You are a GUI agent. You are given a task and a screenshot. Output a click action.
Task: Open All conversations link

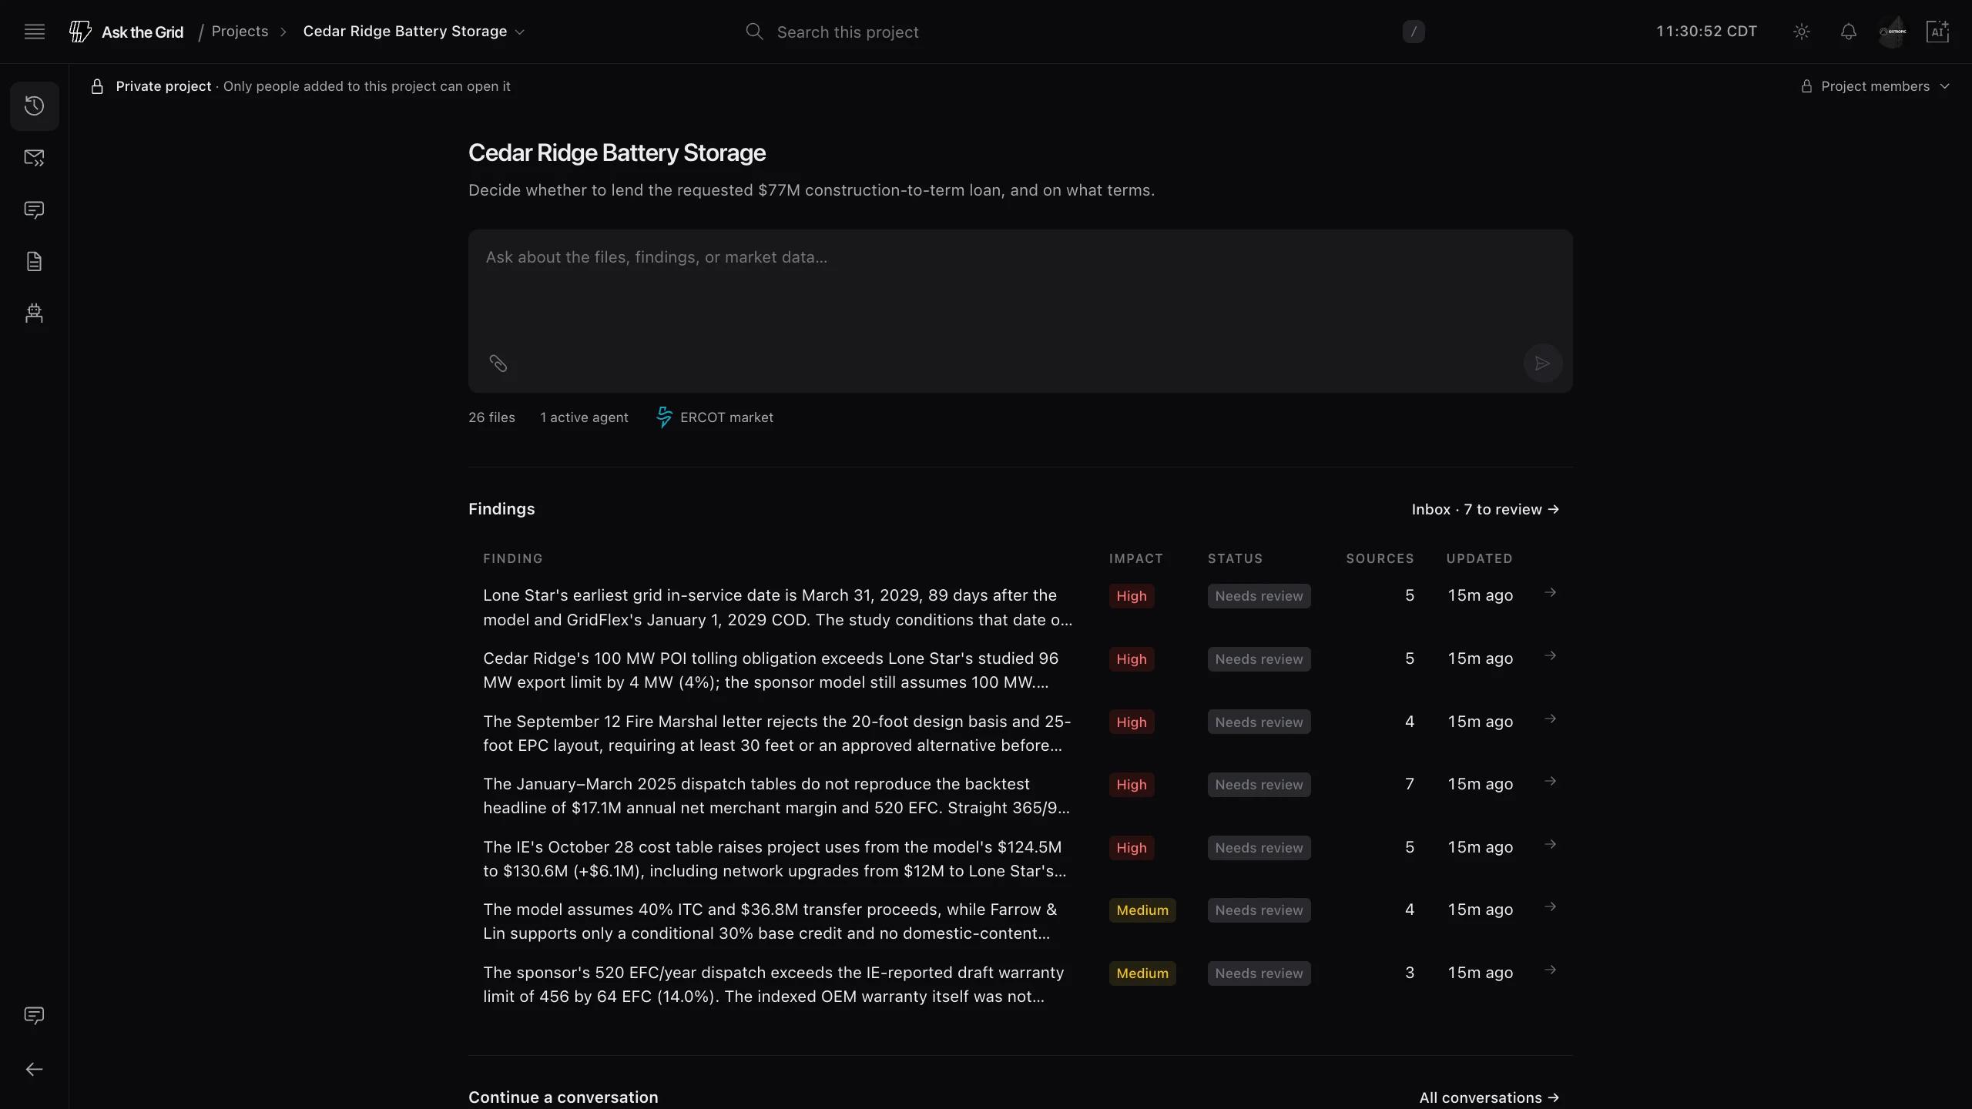point(1489,1097)
